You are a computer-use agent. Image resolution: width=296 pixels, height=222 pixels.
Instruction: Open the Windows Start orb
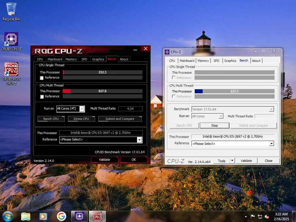(8, 216)
